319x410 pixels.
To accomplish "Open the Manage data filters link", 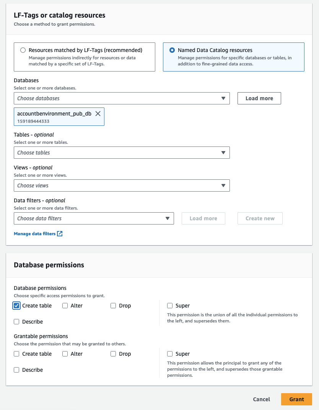I will pyautogui.click(x=34, y=234).
